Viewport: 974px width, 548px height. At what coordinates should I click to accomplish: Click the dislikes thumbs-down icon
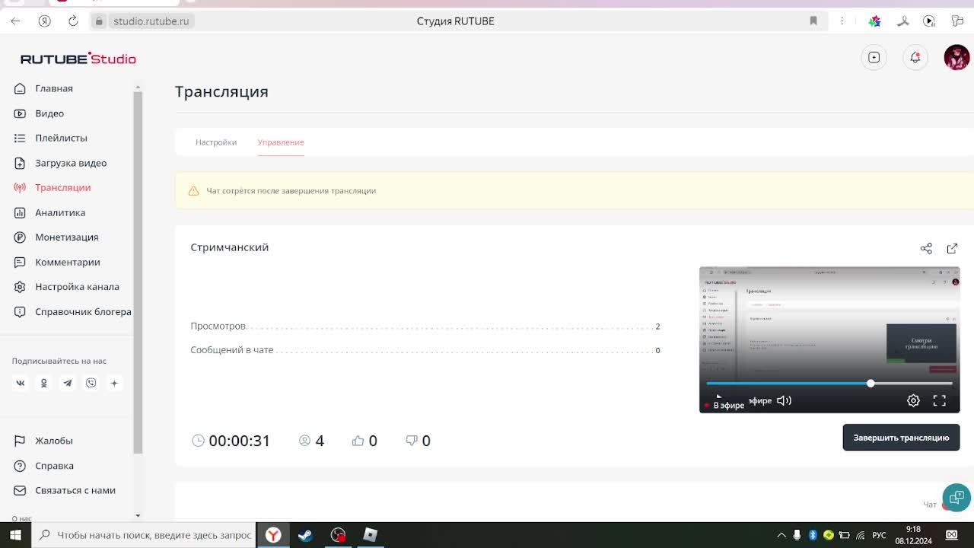coord(412,441)
